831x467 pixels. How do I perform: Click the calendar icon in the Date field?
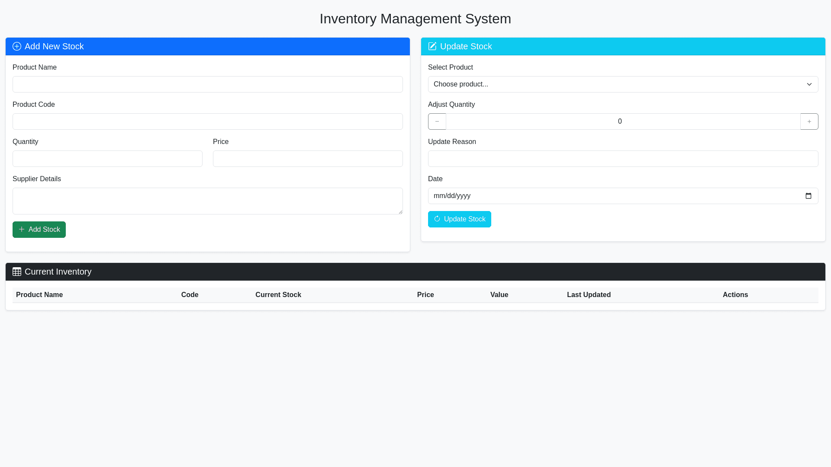(x=808, y=196)
